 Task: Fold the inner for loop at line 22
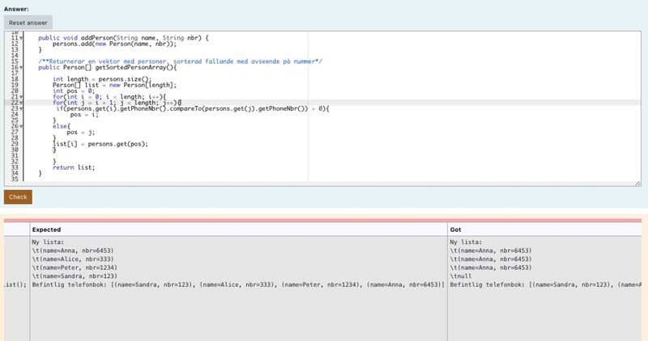[x=22, y=103]
